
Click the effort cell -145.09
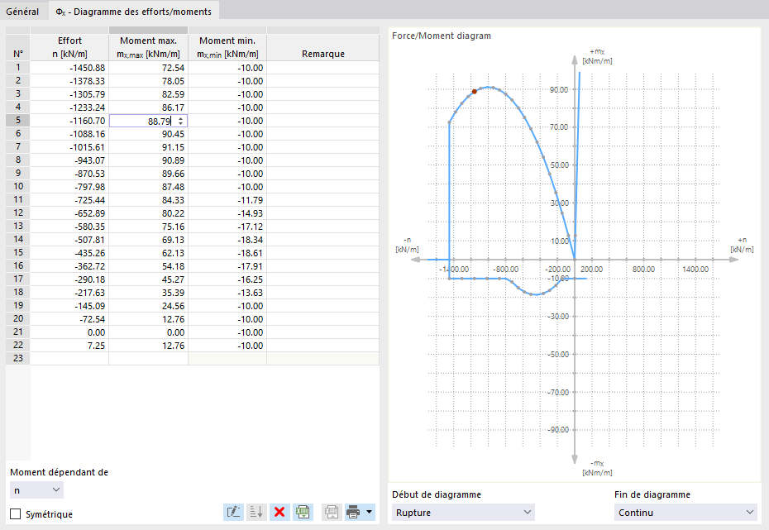tap(69, 306)
